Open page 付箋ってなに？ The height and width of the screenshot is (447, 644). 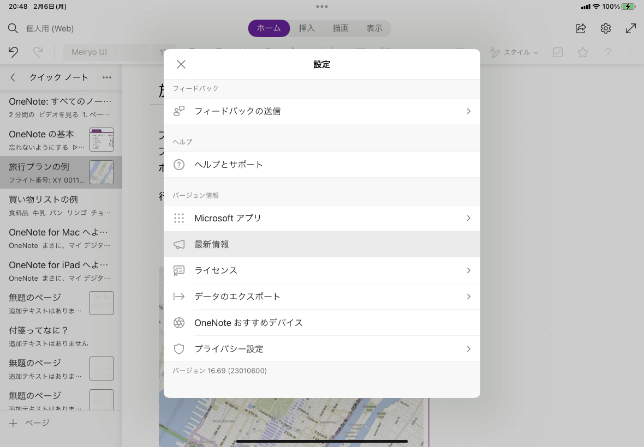coord(61,336)
